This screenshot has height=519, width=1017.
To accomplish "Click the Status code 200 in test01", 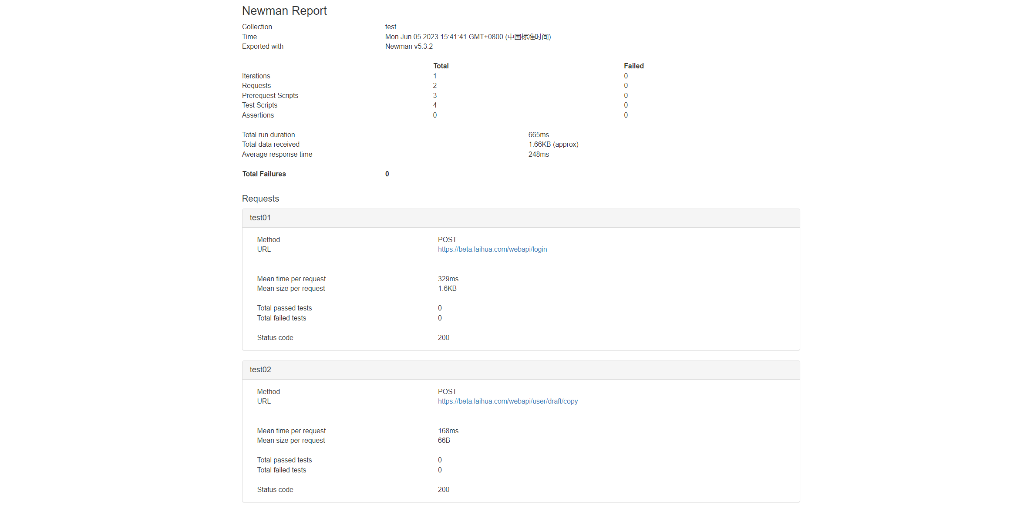I will [443, 337].
